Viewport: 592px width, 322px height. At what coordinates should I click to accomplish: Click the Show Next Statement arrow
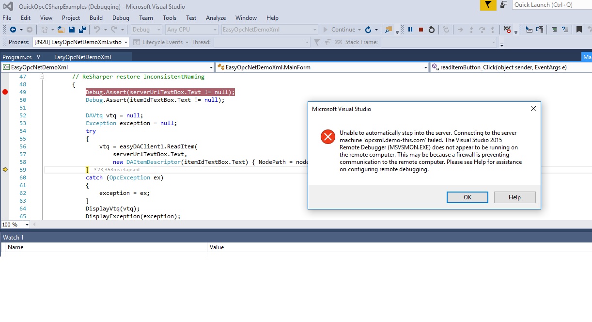click(460, 30)
